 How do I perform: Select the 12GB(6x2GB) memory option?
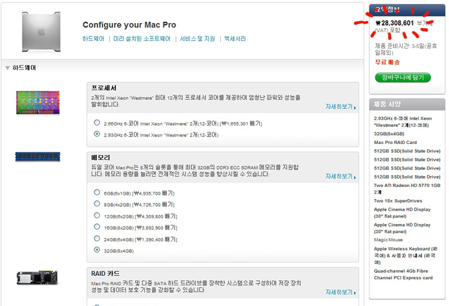[x=97, y=215]
